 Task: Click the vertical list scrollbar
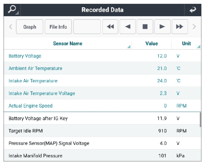point(200,119)
